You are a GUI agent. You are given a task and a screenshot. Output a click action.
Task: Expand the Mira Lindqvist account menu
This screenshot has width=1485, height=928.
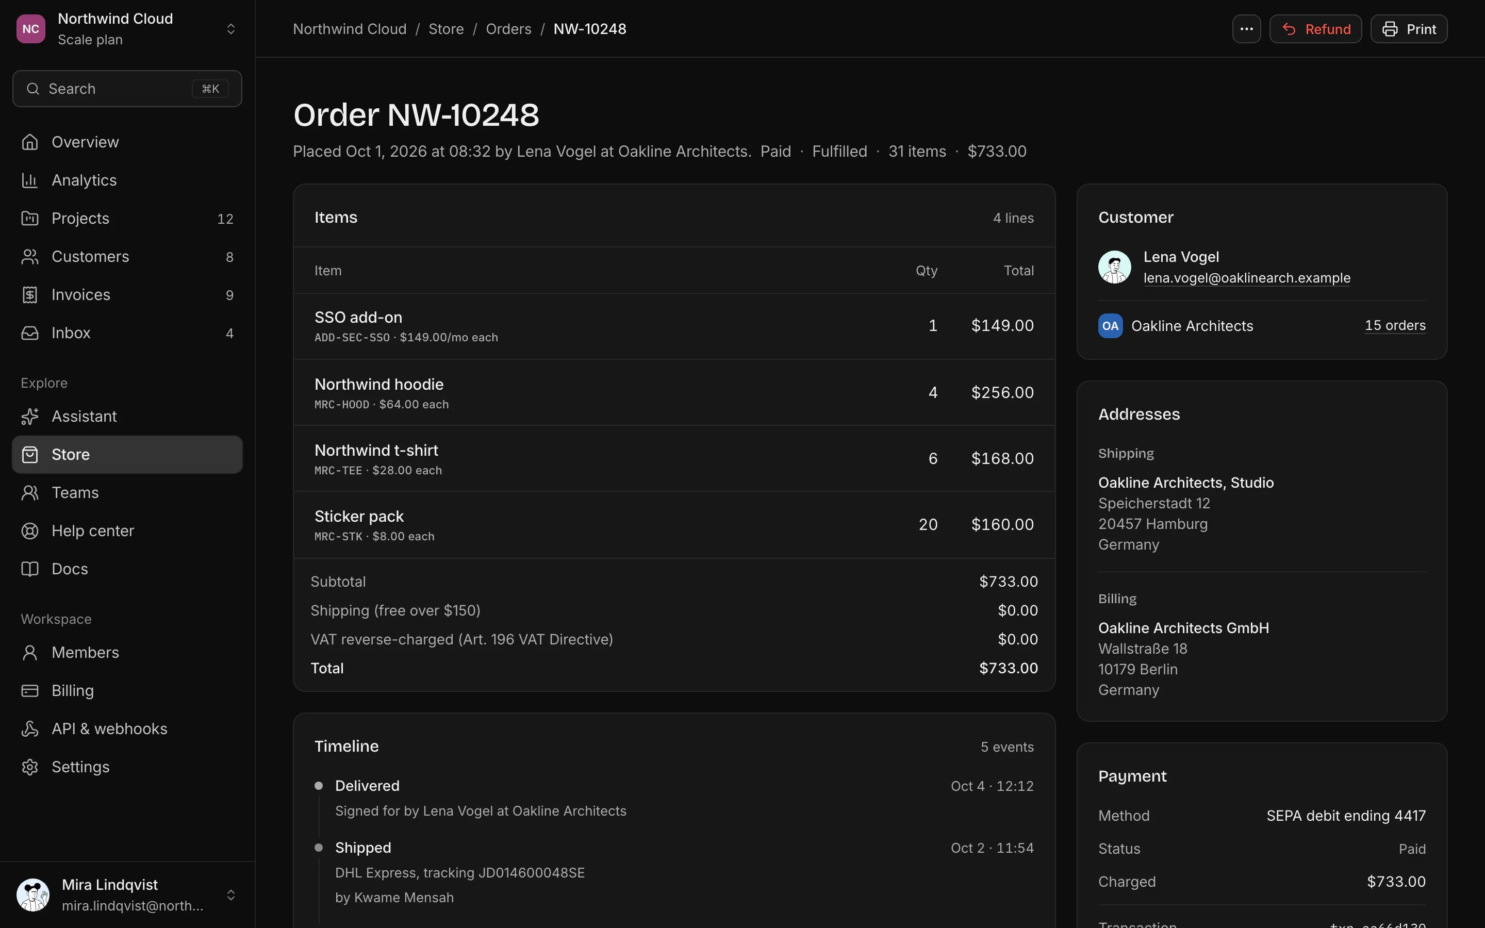coord(230,895)
